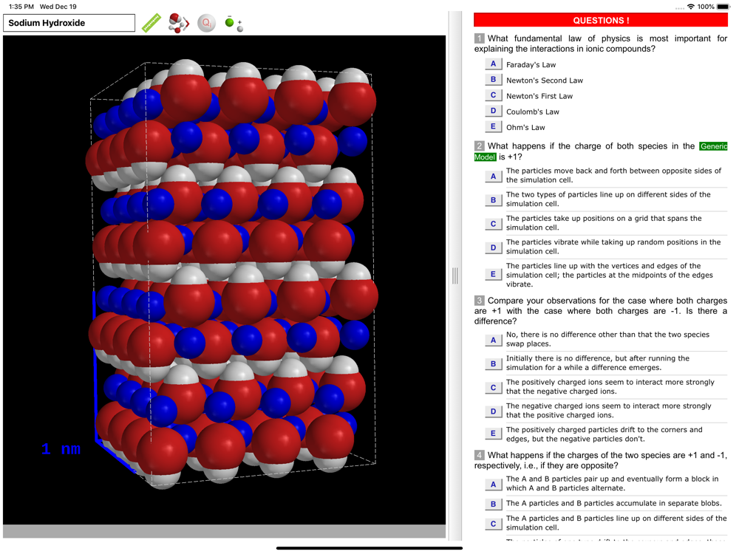Open the Sodium Hydroxide model selector
Screen dimensions: 739x554
[x=69, y=23]
